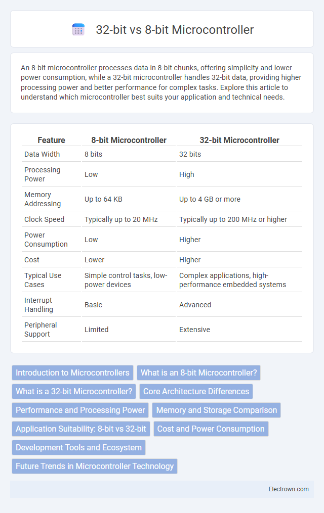Click the Data Width row label
The width and height of the screenshot is (324, 513).
pos(42,154)
